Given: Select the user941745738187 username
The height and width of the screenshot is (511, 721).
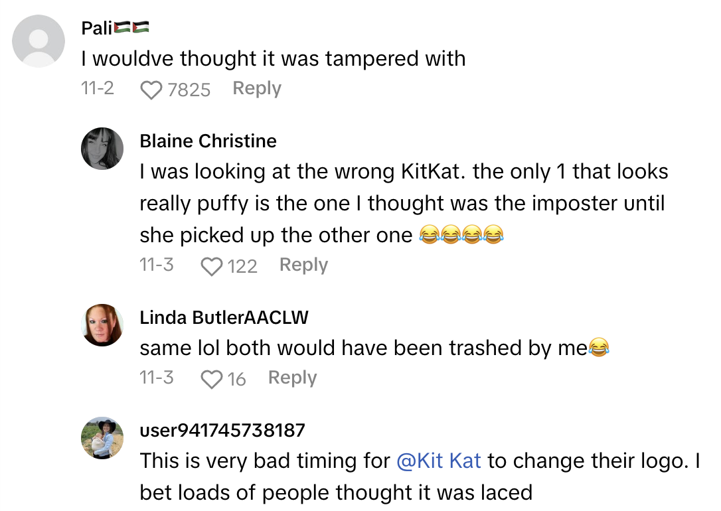Looking at the screenshot, I should (222, 430).
